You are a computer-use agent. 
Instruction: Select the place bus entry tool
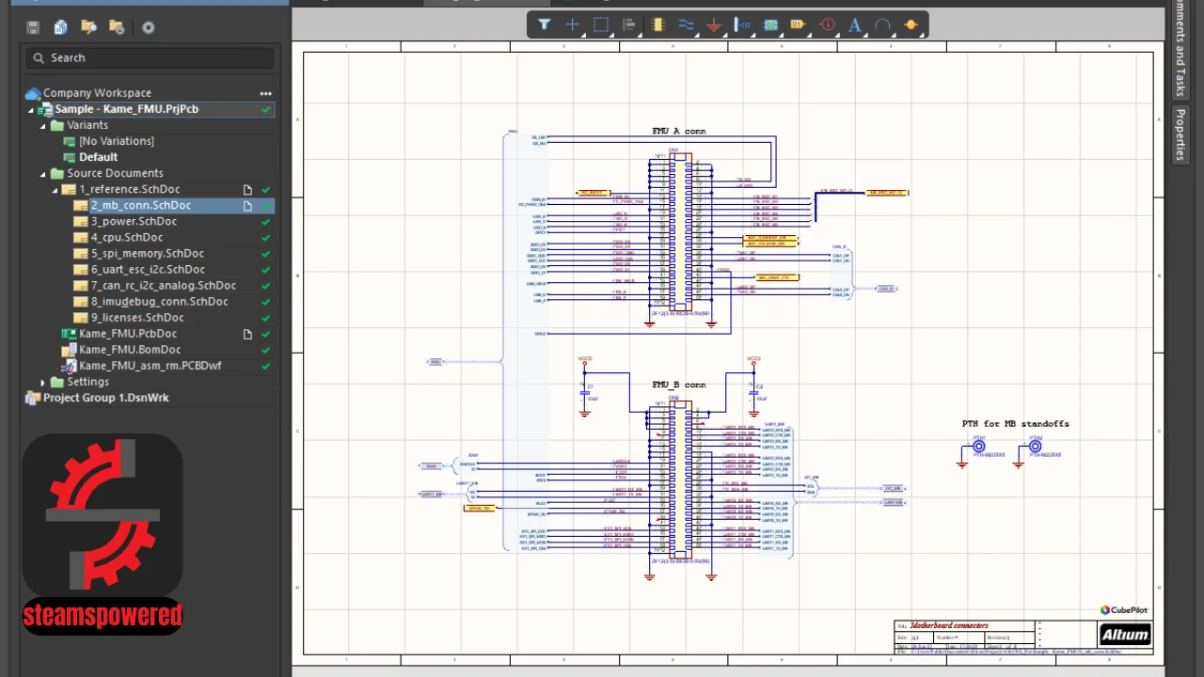(742, 25)
